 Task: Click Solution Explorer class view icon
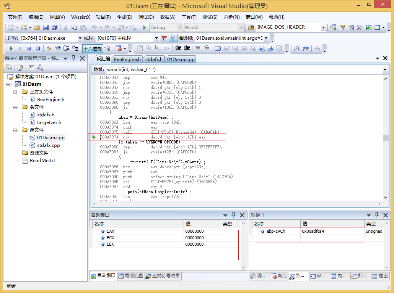coord(40,68)
